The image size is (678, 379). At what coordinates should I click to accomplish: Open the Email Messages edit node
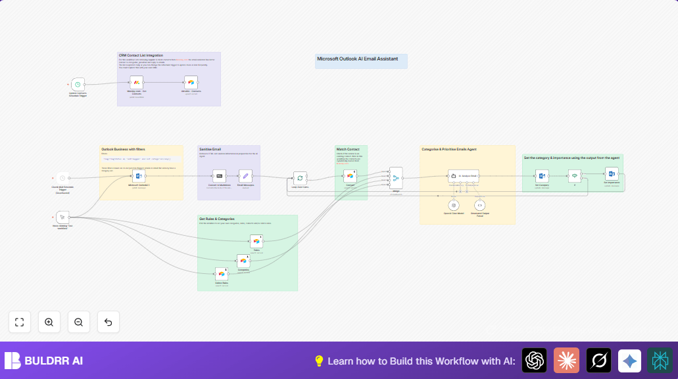[245, 176]
